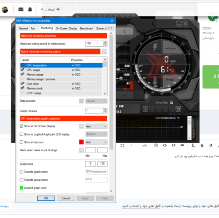
Task: Expand the On-Screen Display text dropdown
Action: coord(96,126)
